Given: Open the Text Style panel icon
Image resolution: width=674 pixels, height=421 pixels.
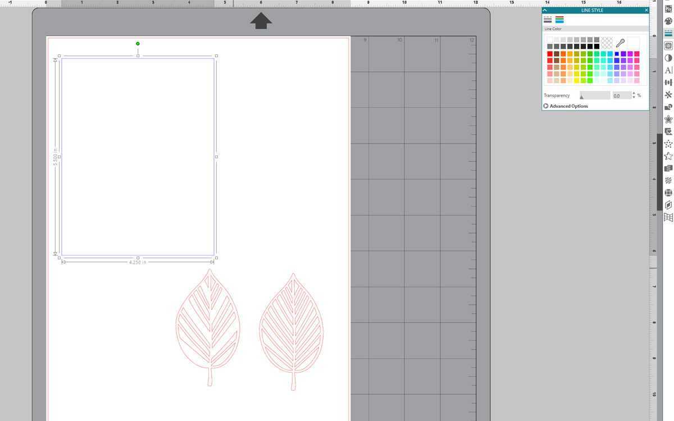Looking at the screenshot, I should (x=668, y=70).
